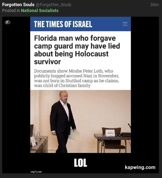This screenshot has width=162, height=178.
Task: Click the white name placard on the table
Action: (110, 133)
